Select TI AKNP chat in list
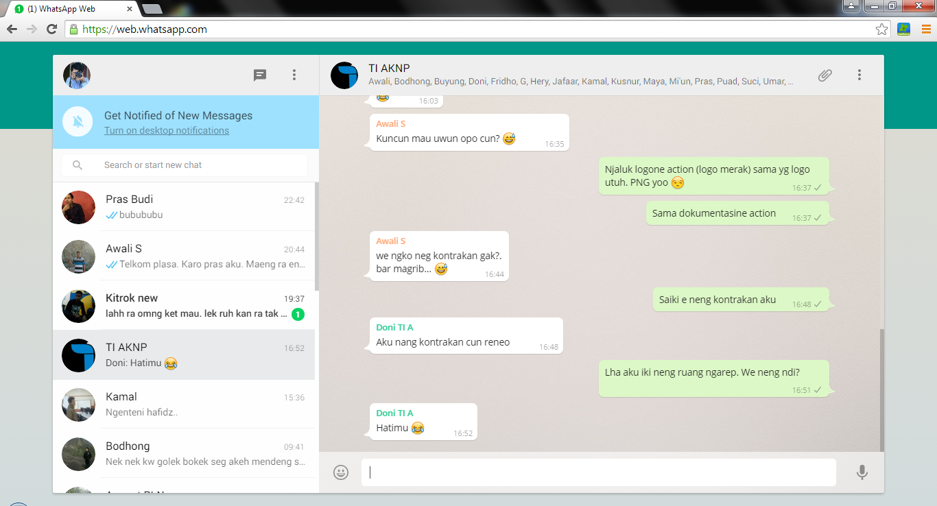This screenshot has width=937, height=506. pyautogui.click(x=184, y=354)
